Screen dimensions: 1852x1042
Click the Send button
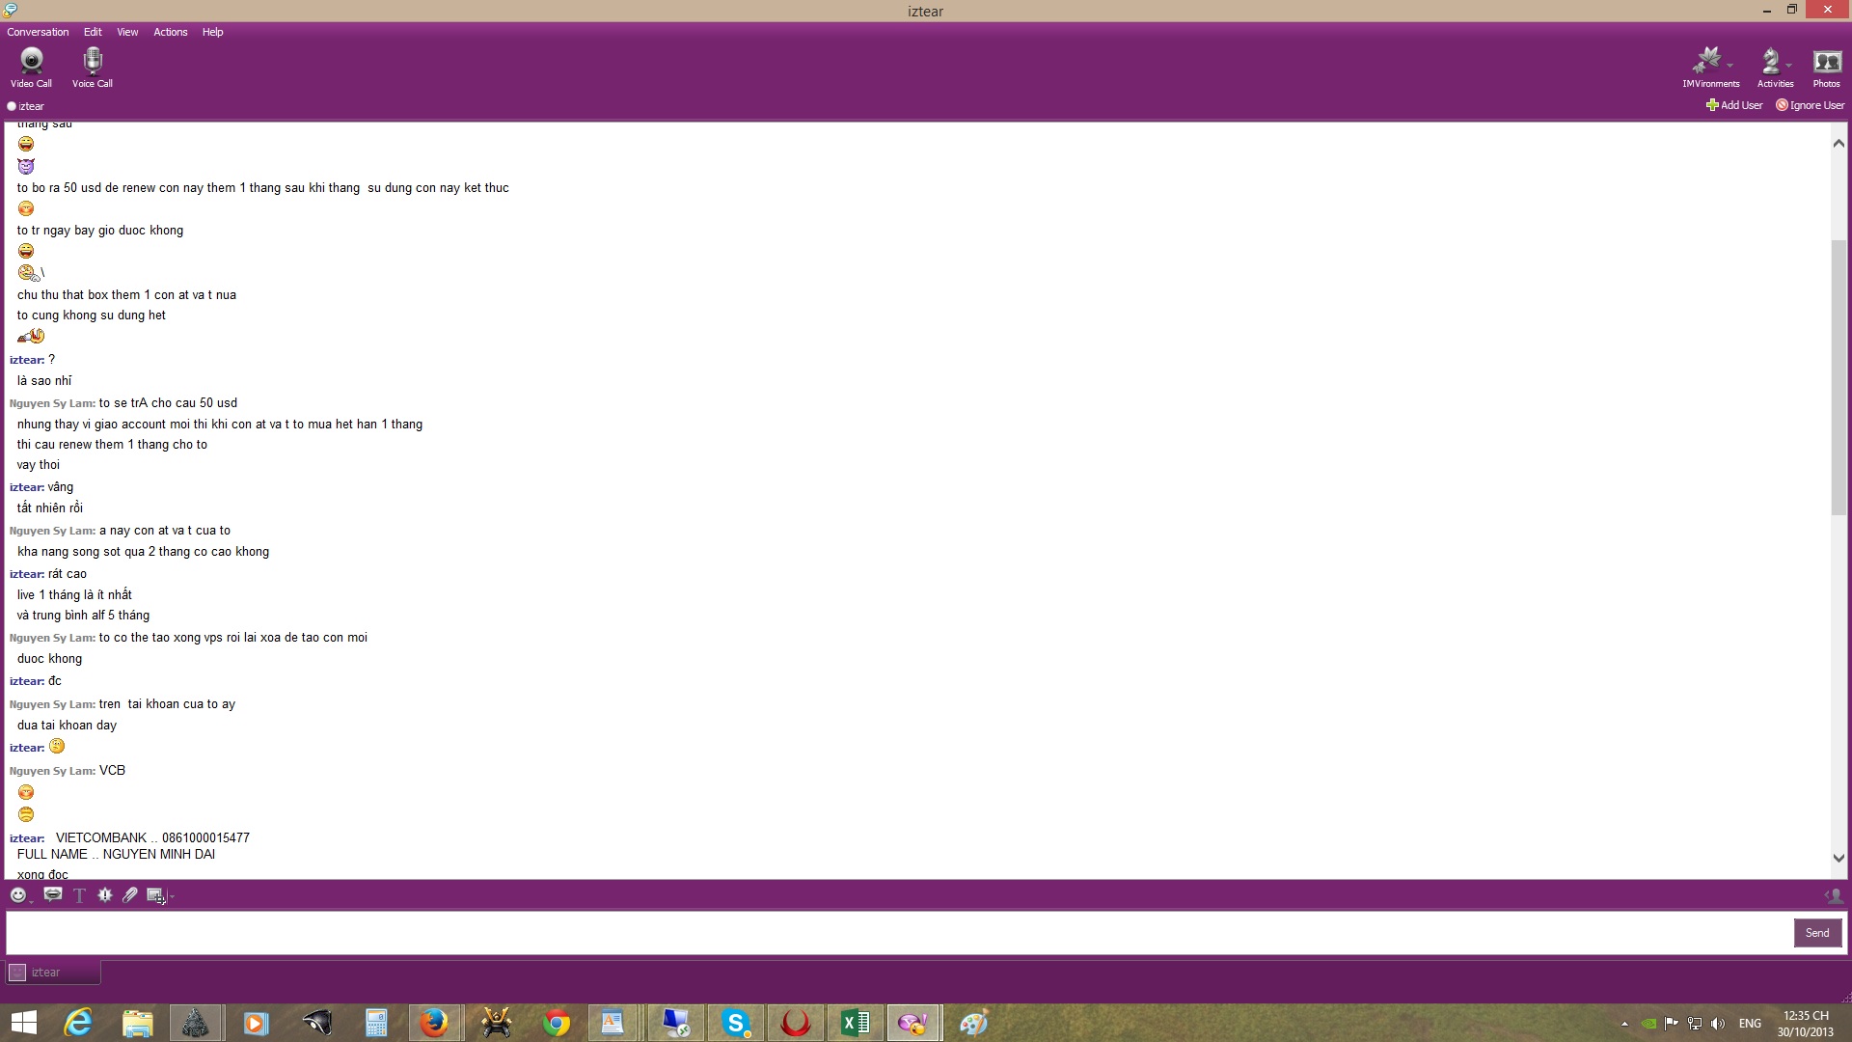tap(1817, 933)
